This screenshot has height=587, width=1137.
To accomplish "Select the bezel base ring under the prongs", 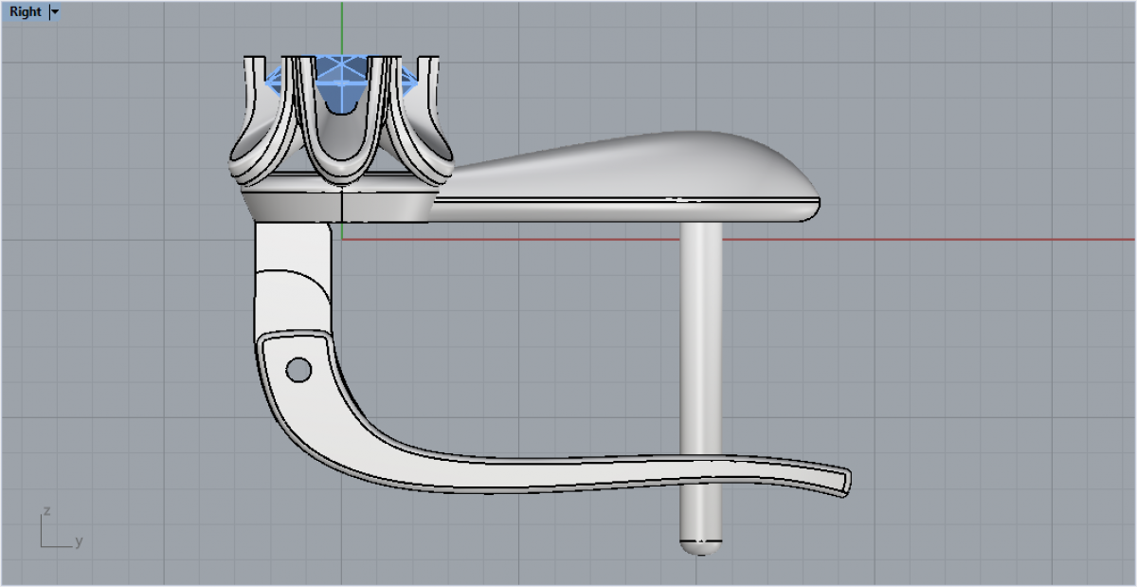I will pyautogui.click(x=339, y=206).
